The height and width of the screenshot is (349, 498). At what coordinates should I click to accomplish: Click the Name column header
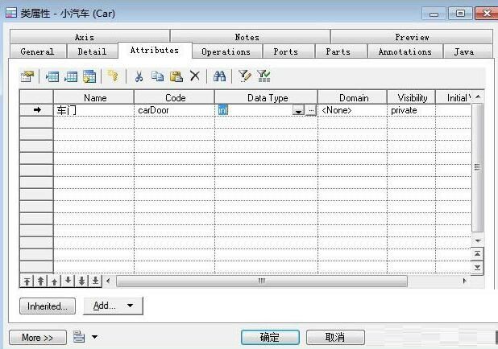(x=94, y=97)
